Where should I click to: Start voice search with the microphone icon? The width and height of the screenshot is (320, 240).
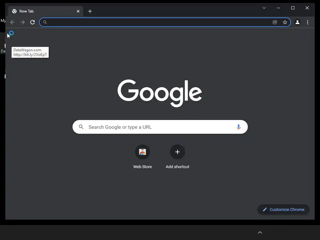click(x=238, y=127)
